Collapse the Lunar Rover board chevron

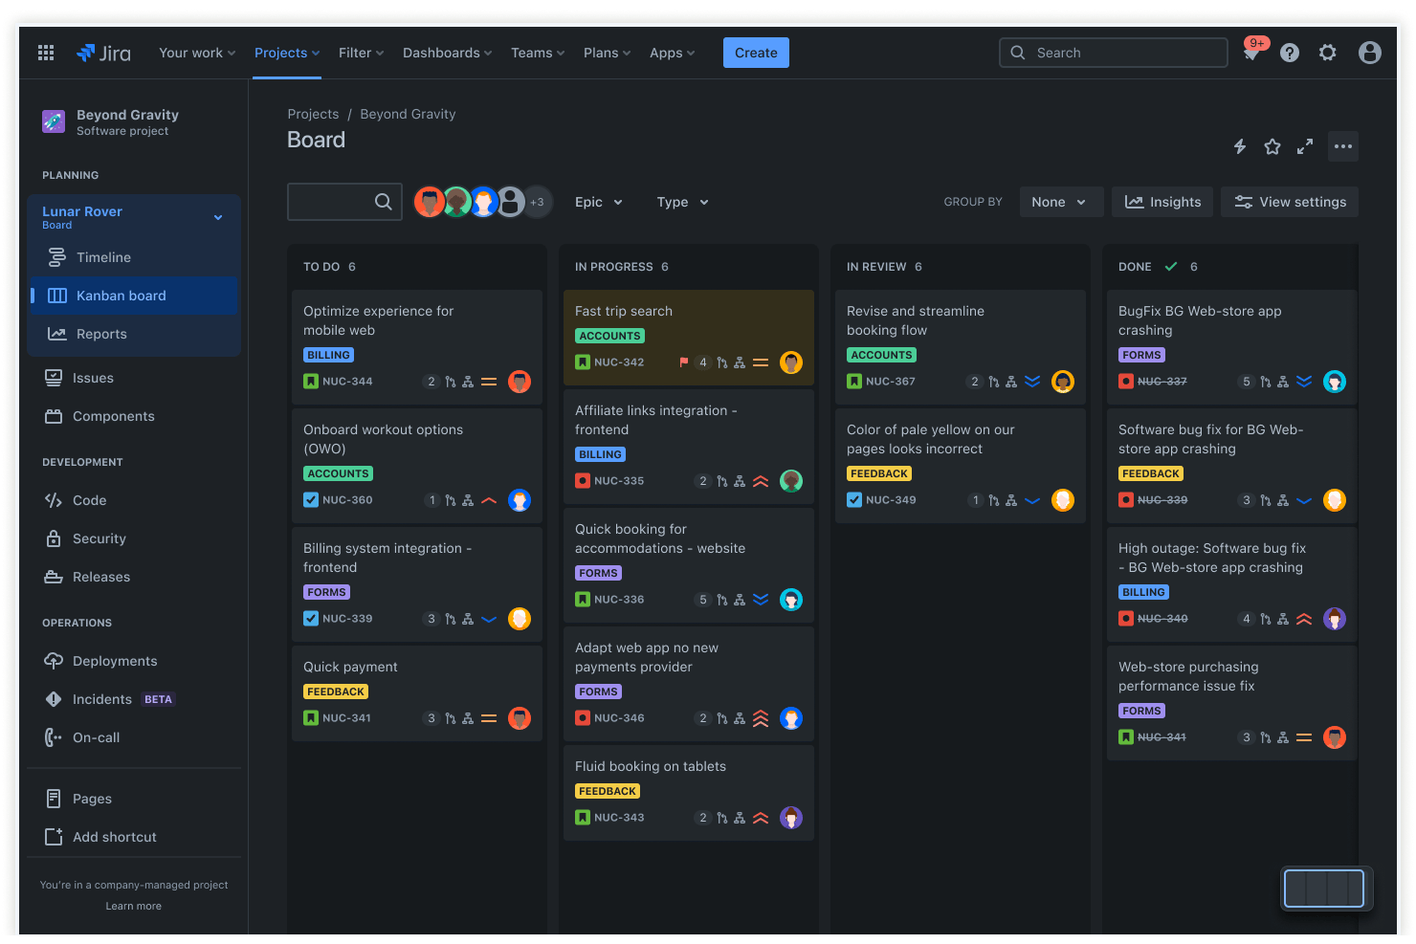[218, 217]
